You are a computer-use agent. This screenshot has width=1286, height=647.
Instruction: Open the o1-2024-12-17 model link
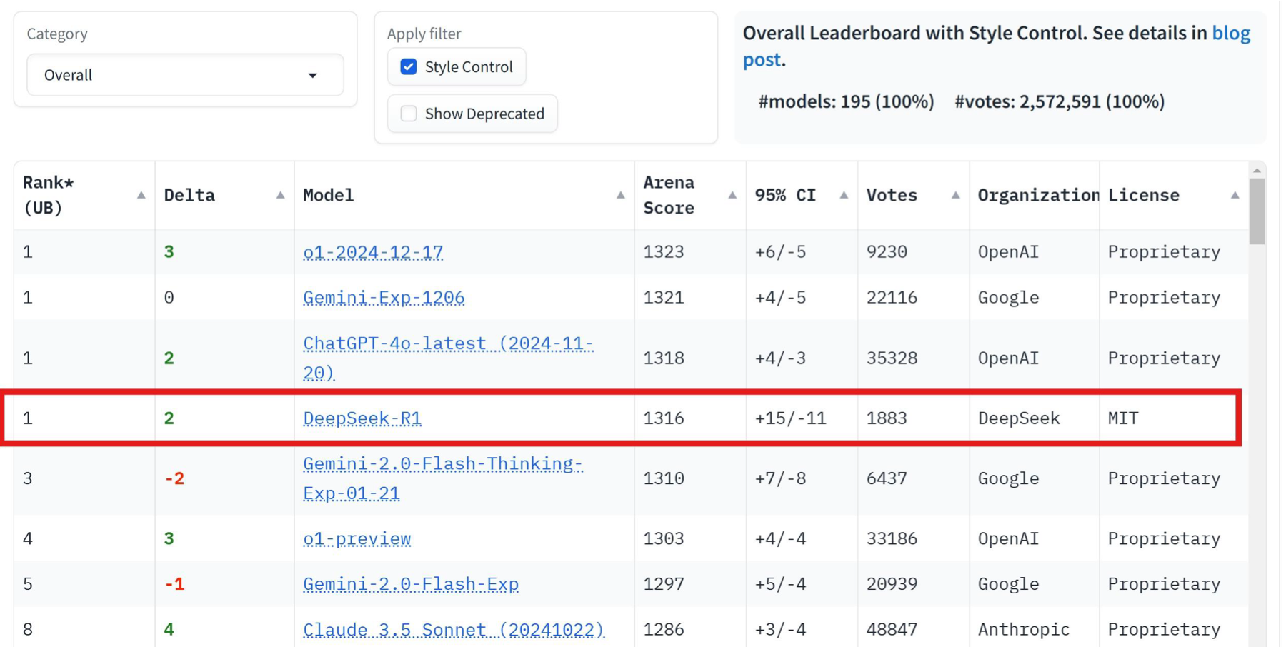pos(372,252)
